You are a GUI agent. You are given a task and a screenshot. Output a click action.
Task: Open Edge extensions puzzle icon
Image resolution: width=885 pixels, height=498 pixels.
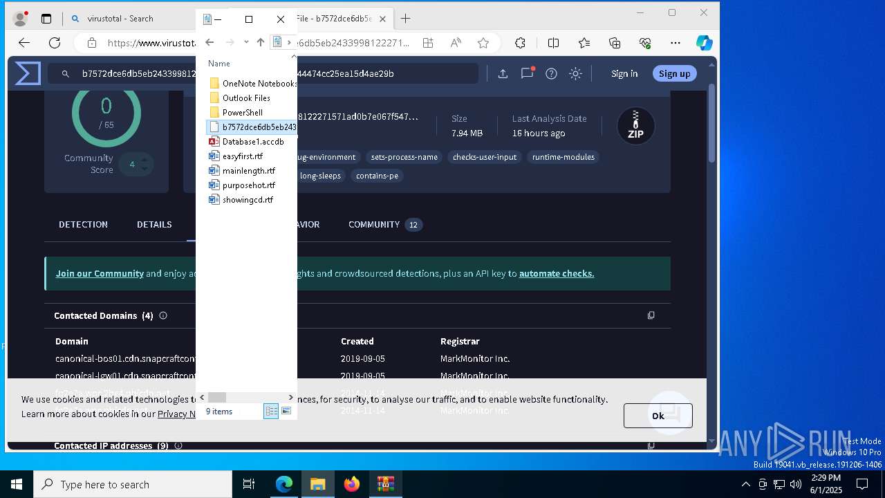tap(521, 43)
